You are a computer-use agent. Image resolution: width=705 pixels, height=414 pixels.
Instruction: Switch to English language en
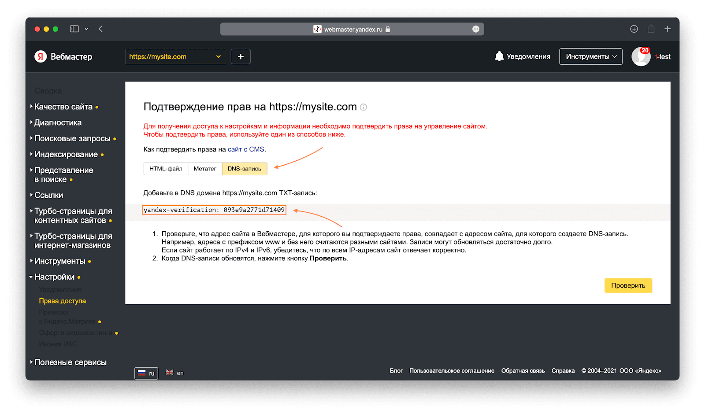pos(174,373)
